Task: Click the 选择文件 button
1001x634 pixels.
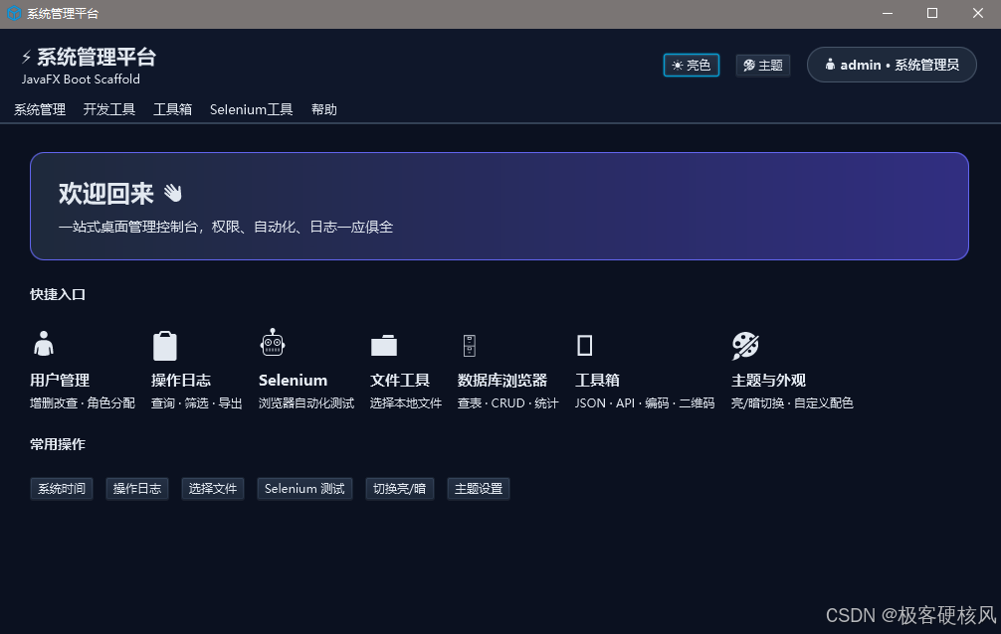Action: click(x=213, y=489)
